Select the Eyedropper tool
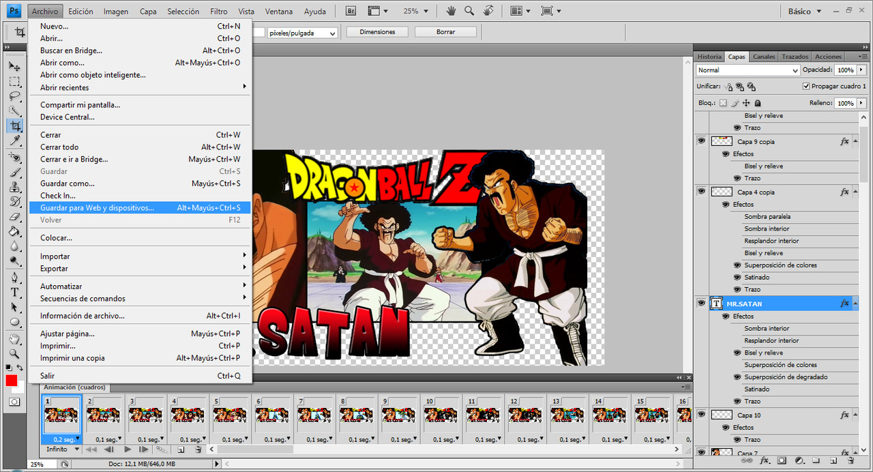This screenshot has height=472, width=873. point(14,140)
